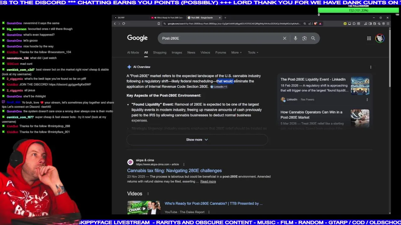Expand the More search filters dropdown
This screenshot has width=401, height=225.
[237, 52]
